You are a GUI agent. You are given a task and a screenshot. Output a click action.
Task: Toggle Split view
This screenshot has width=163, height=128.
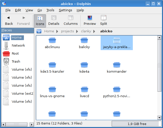tap(104, 21)
